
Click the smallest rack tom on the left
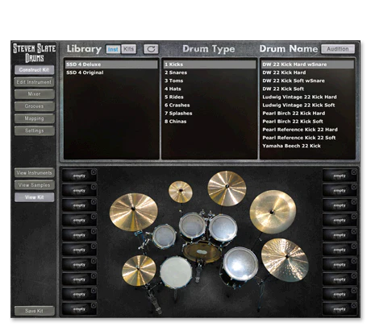tap(164, 236)
